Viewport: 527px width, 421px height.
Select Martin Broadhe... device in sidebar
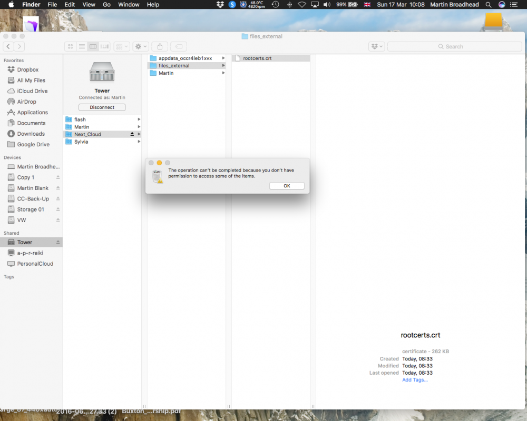(x=31, y=166)
